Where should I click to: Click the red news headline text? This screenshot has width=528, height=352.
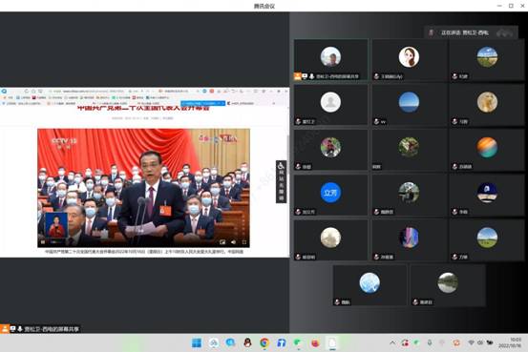(144, 109)
